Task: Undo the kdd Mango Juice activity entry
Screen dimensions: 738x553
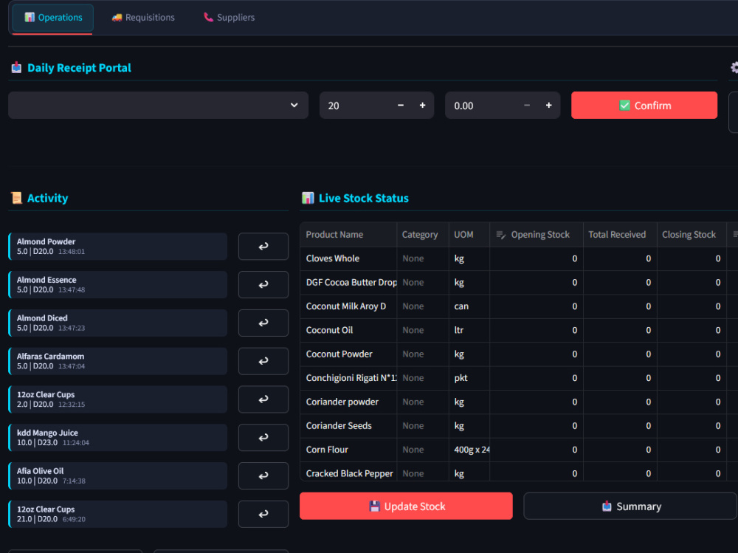Action: [263, 437]
